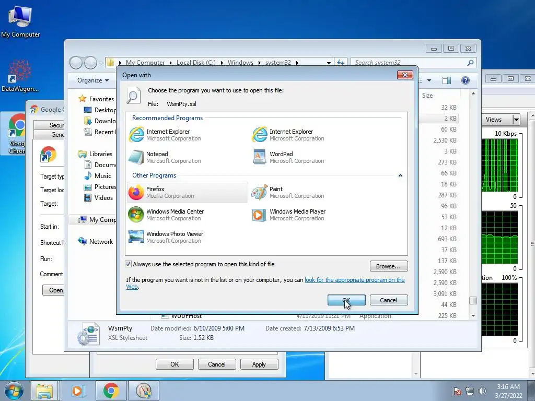
Task: Open the network tray icon
Action: click(x=470, y=391)
